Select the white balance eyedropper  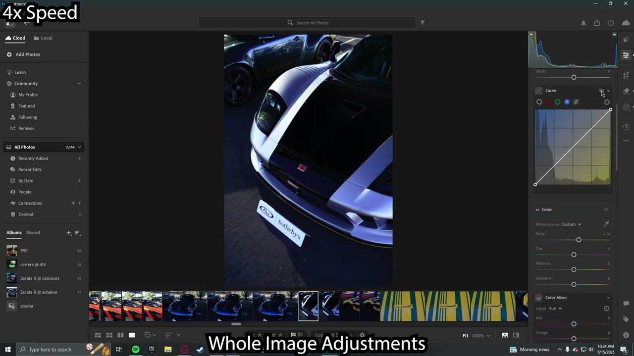click(606, 224)
